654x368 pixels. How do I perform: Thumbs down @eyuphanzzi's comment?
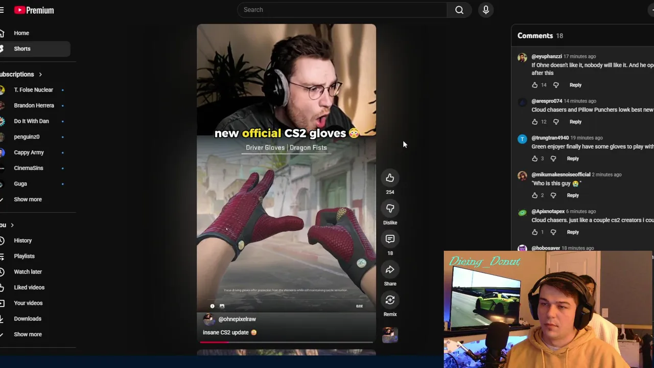tap(556, 85)
